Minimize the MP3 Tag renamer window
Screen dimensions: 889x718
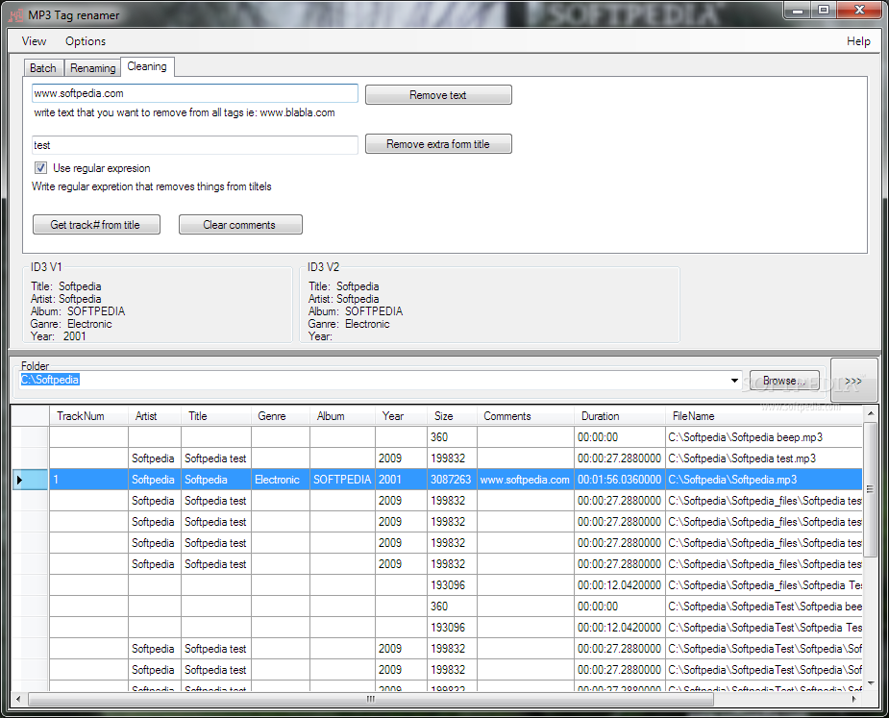pyautogui.click(x=798, y=11)
